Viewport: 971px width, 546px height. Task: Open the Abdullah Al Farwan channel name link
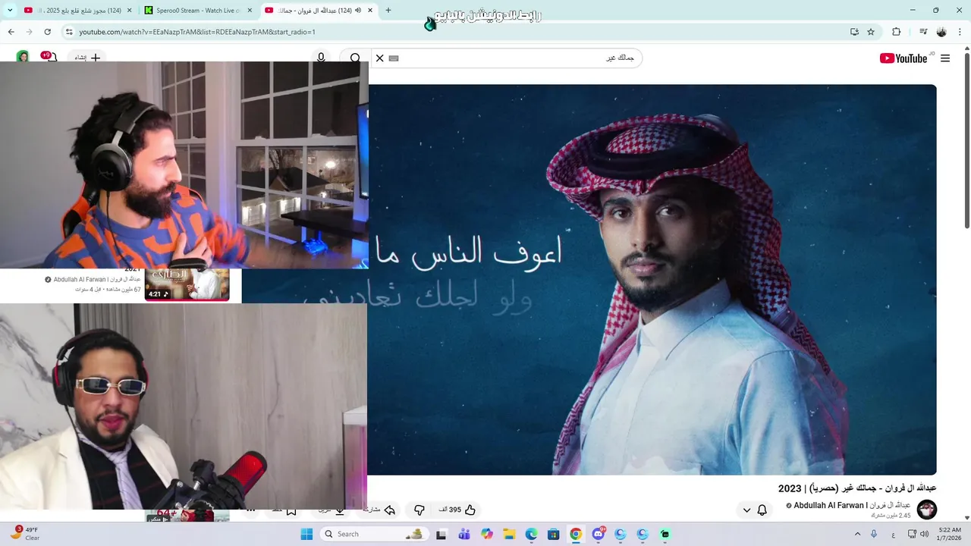(x=852, y=505)
